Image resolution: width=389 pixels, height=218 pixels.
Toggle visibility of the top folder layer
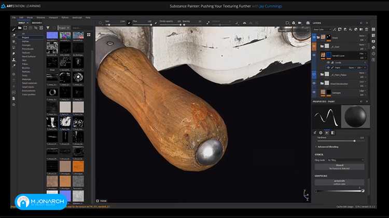[x=314, y=37]
